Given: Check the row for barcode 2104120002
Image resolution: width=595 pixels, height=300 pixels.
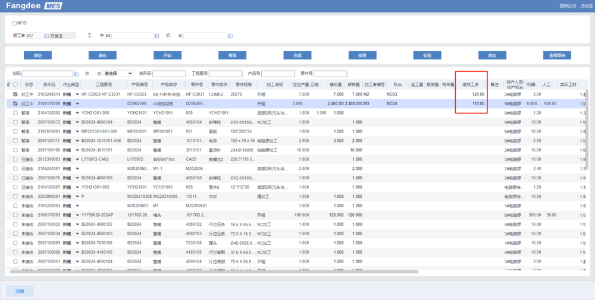Looking at the screenshot, I should tap(15, 112).
